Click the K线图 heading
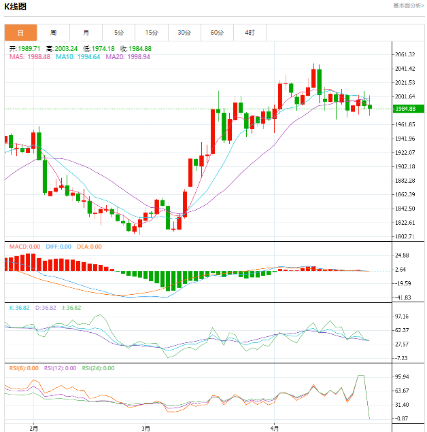 click(15, 7)
